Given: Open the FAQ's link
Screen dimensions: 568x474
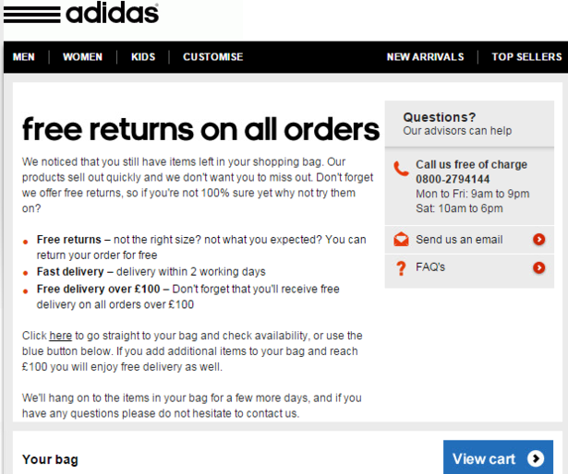Looking at the screenshot, I should coord(430,267).
